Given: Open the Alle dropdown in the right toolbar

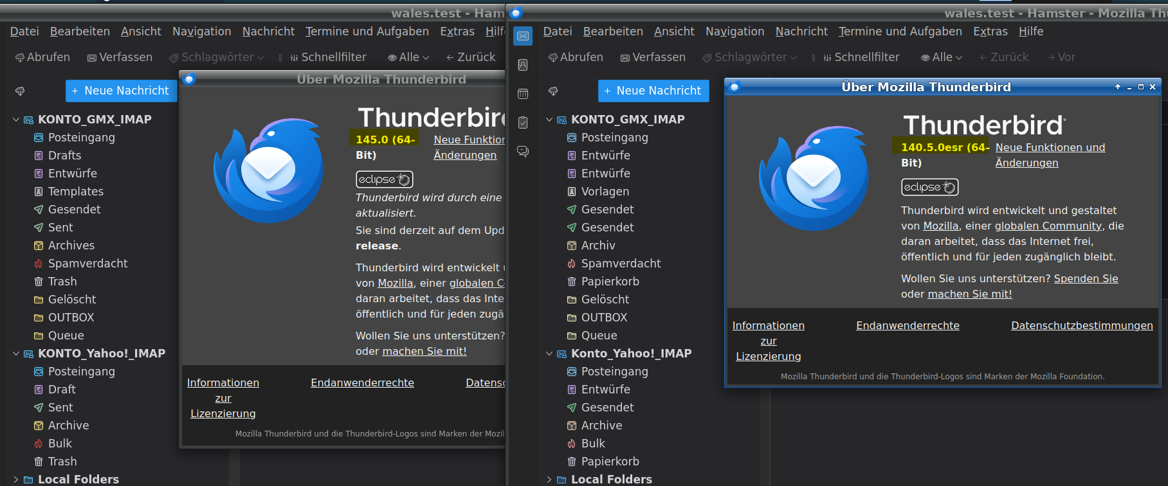Looking at the screenshot, I should tap(942, 57).
